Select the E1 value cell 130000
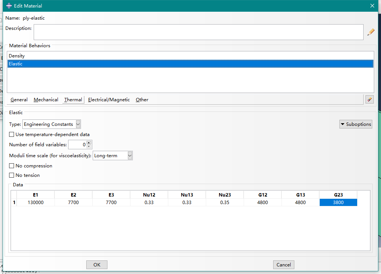381x274 pixels. tap(36, 203)
